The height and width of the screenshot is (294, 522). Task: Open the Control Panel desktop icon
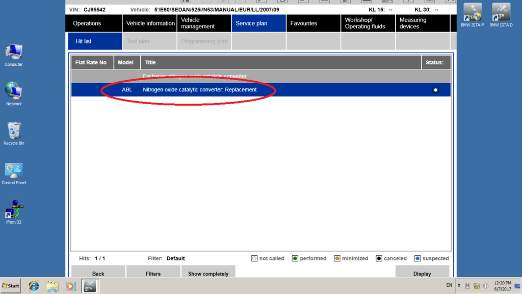pyautogui.click(x=14, y=174)
